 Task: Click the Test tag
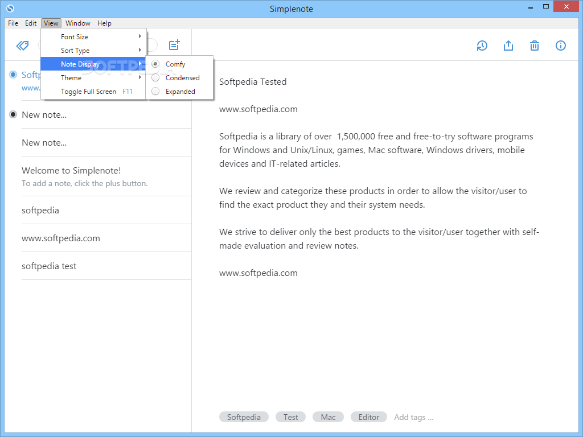(291, 417)
